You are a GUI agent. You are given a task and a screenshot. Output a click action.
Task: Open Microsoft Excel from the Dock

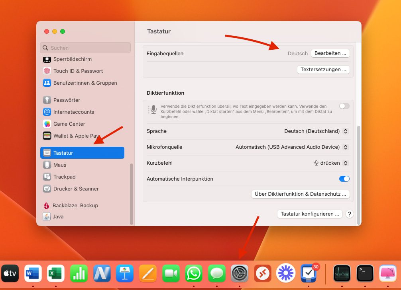pos(56,273)
